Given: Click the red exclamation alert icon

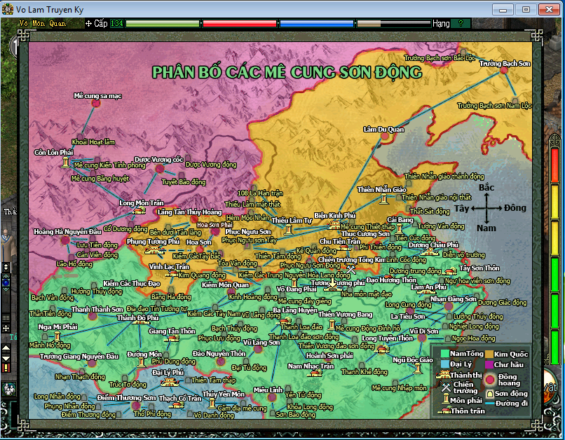Looking at the screenshot, I should point(6,368).
